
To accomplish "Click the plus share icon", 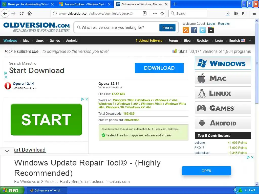I will tap(211, 30).
